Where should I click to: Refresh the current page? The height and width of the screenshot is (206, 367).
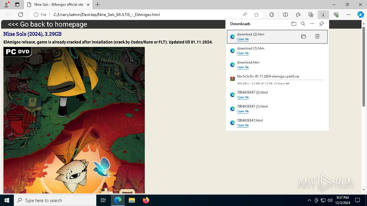coord(21,15)
